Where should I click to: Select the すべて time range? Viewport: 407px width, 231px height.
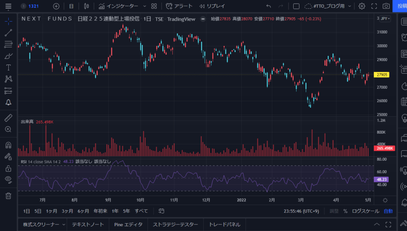141,211
